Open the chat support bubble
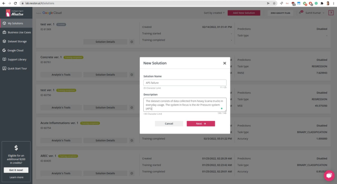 click(x=329, y=175)
